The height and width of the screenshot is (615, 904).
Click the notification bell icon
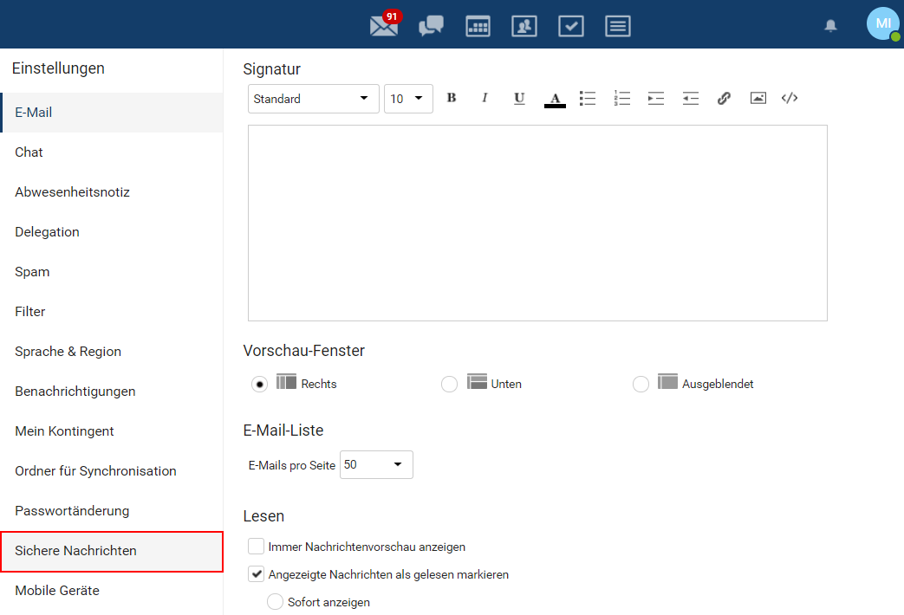[x=830, y=26]
